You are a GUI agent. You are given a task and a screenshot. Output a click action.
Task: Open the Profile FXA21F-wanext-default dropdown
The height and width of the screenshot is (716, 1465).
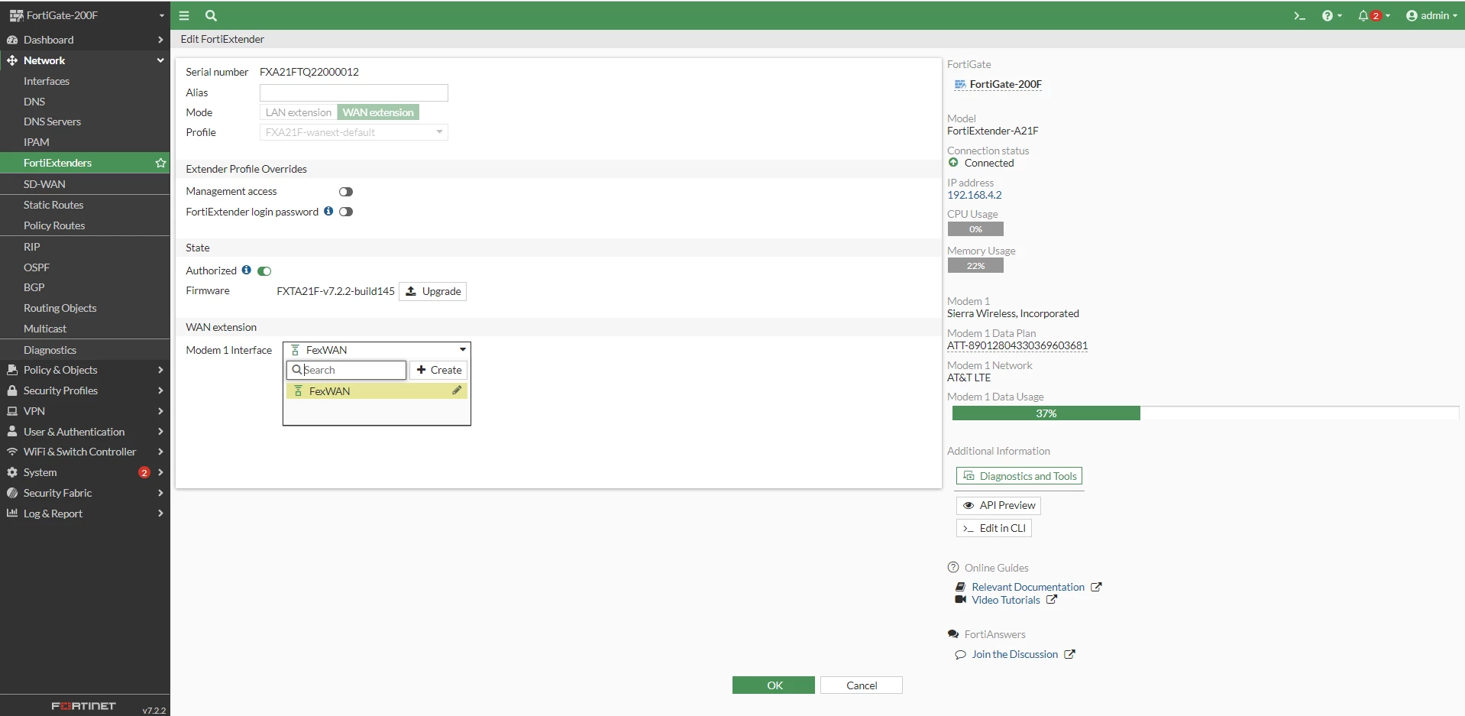coord(354,132)
